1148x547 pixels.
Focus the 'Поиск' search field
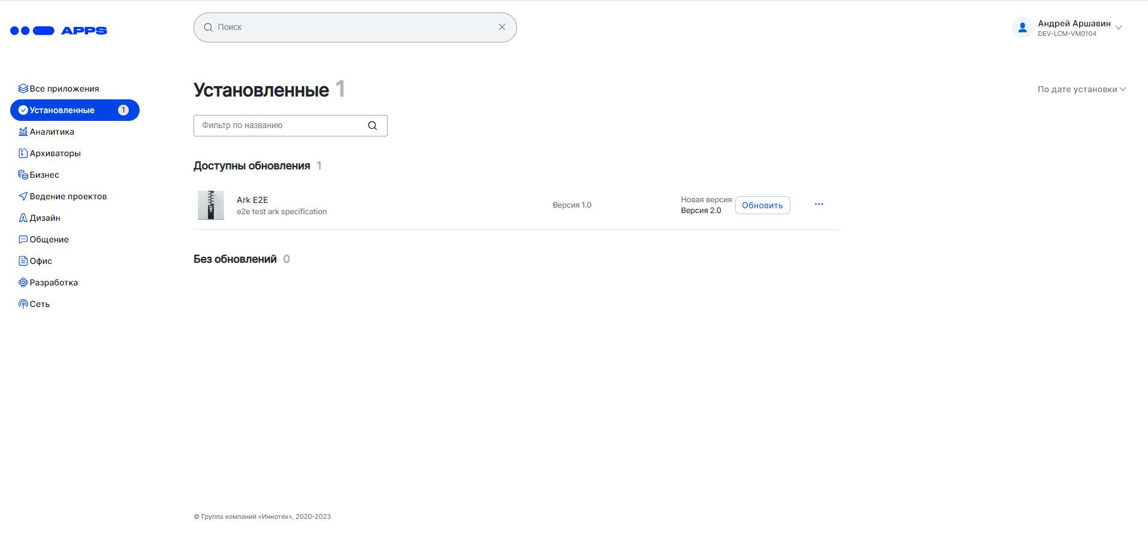coord(354,28)
